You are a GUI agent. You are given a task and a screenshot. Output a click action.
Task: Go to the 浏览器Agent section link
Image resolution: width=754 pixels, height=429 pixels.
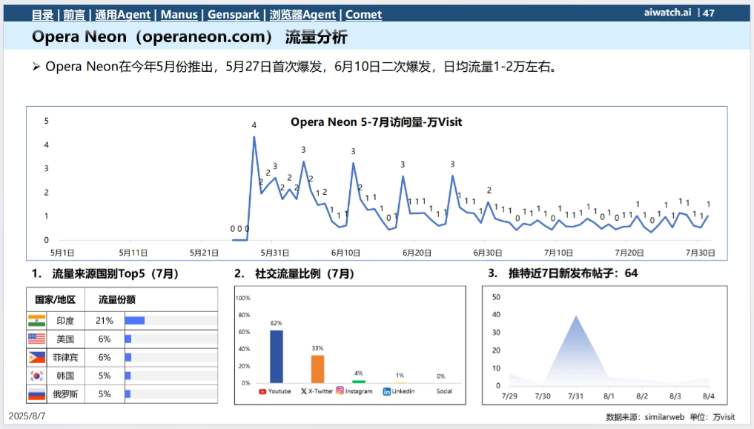tap(302, 14)
